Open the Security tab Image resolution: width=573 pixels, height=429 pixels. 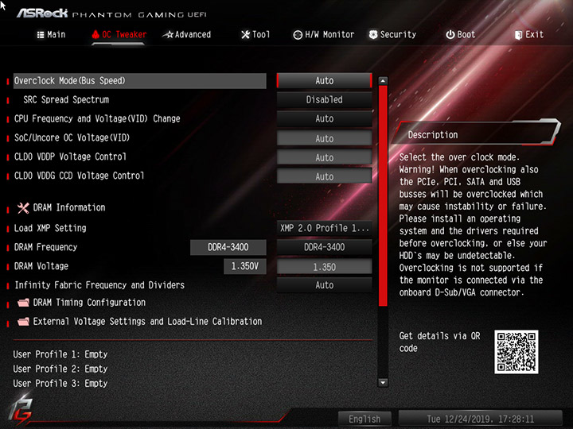tap(392, 35)
